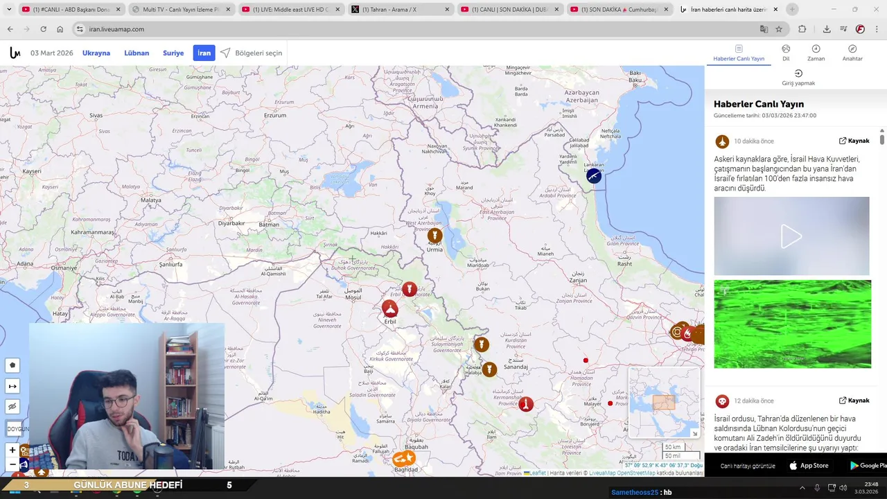Click Giriş yapmak login button
The image size is (887, 499).
click(x=798, y=78)
